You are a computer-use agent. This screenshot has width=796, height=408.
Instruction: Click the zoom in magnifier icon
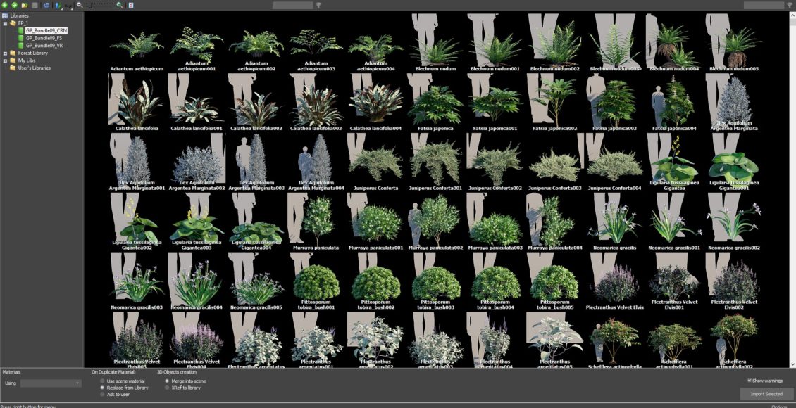point(120,5)
